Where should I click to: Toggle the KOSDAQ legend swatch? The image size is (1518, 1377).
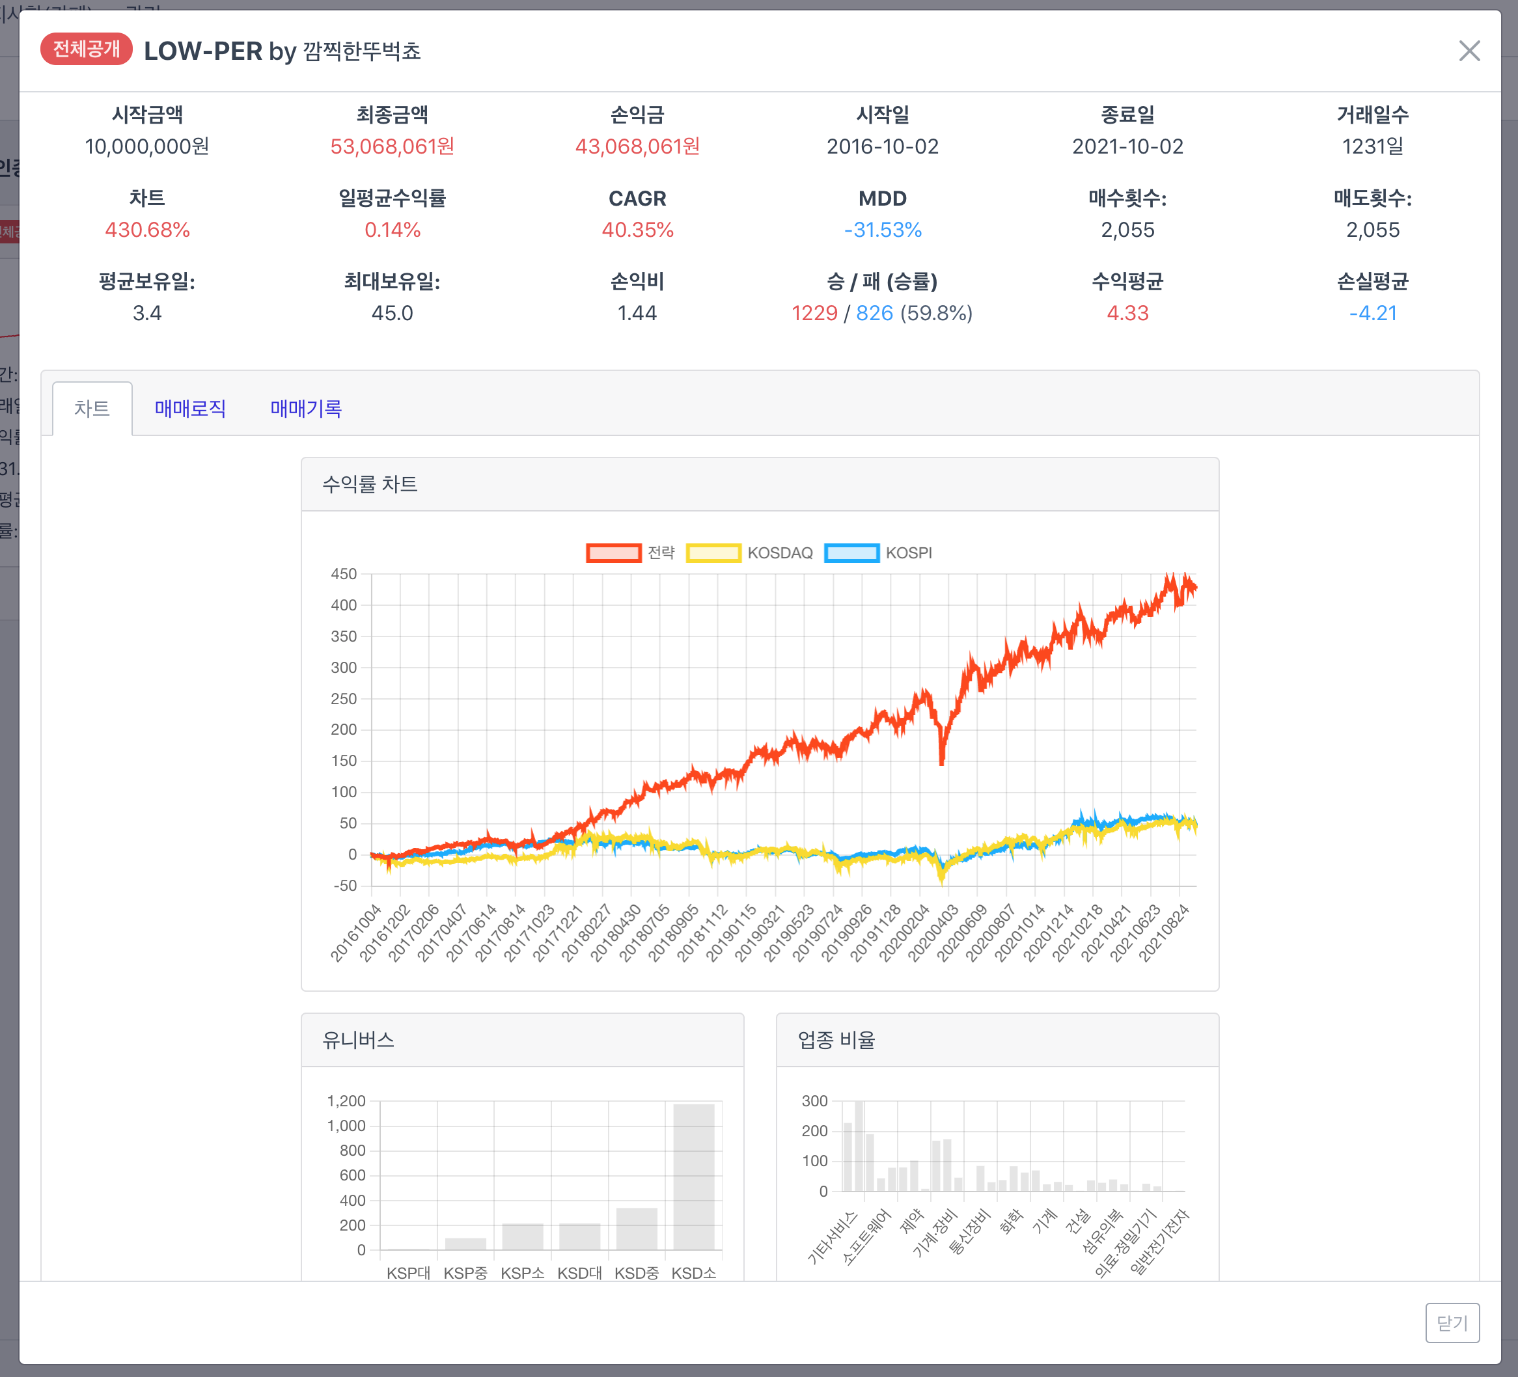pos(713,553)
